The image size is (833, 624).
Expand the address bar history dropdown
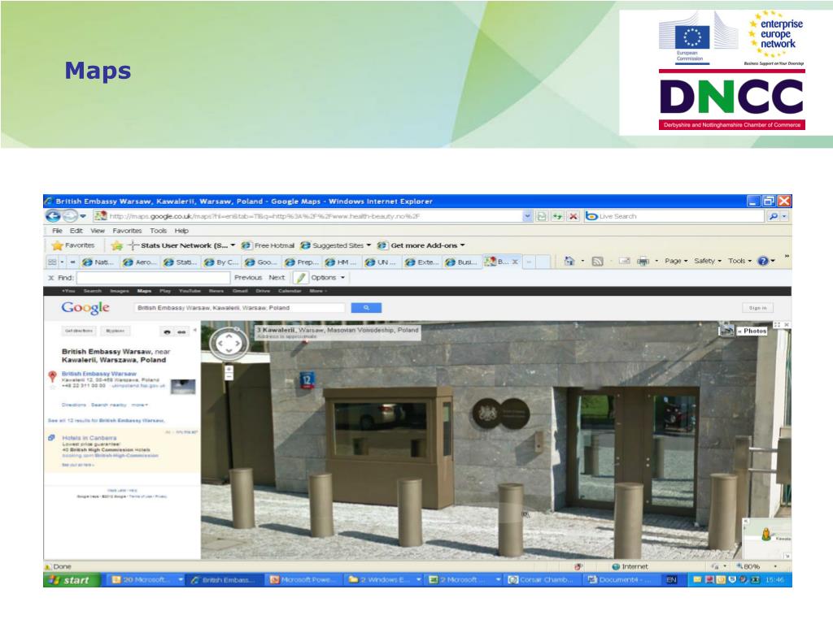tap(527, 216)
